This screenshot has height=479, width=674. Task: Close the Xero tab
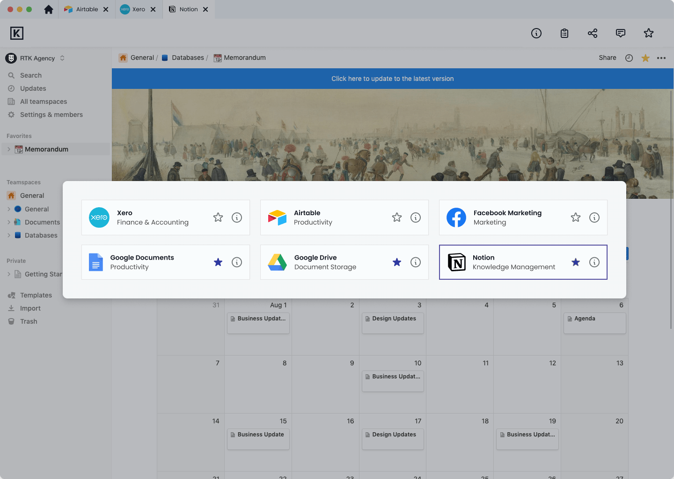[153, 9]
